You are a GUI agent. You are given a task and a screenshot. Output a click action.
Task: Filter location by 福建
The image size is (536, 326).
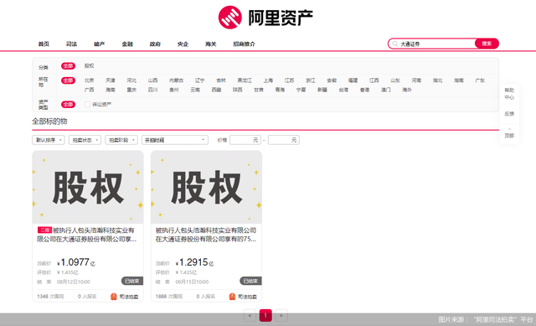(x=353, y=80)
